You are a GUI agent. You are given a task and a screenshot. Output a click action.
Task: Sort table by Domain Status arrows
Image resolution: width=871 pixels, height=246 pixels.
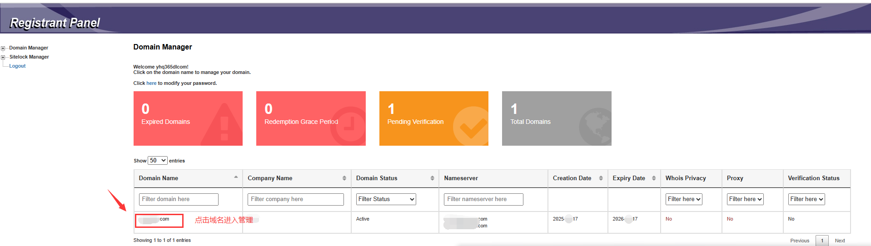pyautogui.click(x=432, y=178)
